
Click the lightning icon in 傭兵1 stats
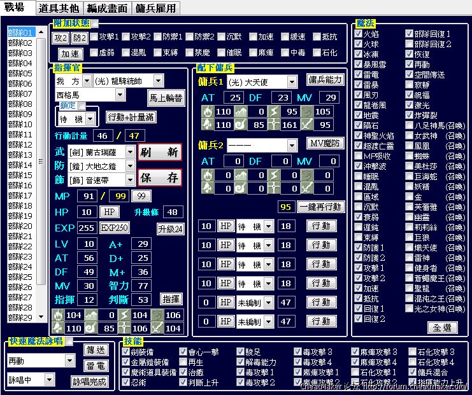[x=276, y=112]
